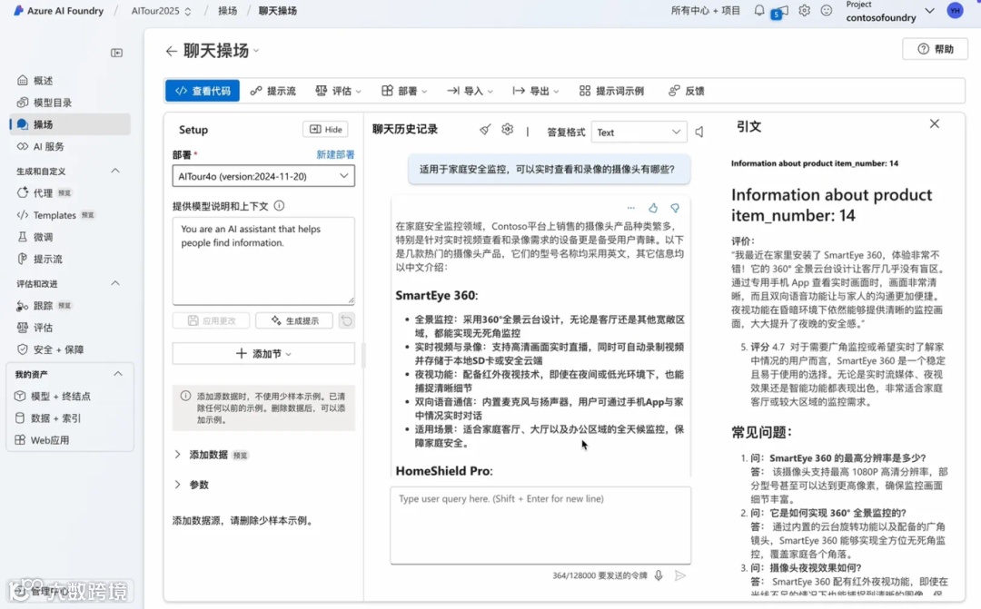This screenshot has width=981, height=609.
Task: Open the Project contosofoundry switcher
Action: (x=889, y=11)
